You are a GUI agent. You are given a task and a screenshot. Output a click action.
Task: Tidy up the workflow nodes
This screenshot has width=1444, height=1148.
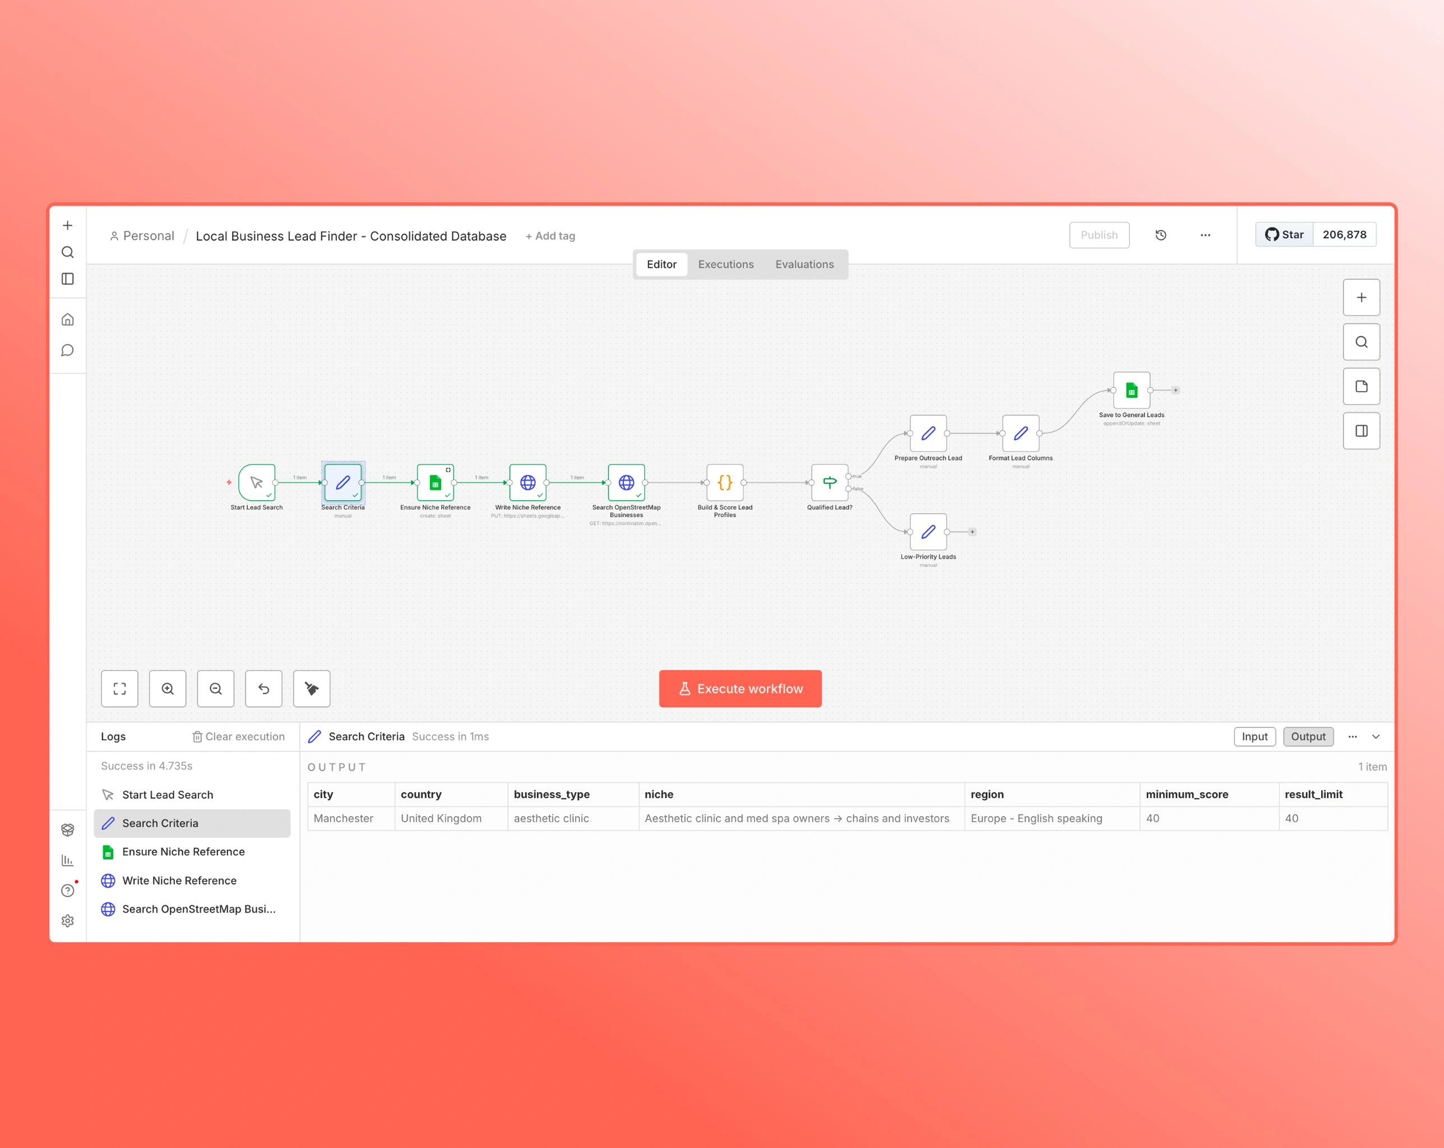312,688
